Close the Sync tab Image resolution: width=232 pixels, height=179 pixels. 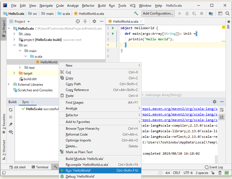pyautogui.click(x=32, y=102)
